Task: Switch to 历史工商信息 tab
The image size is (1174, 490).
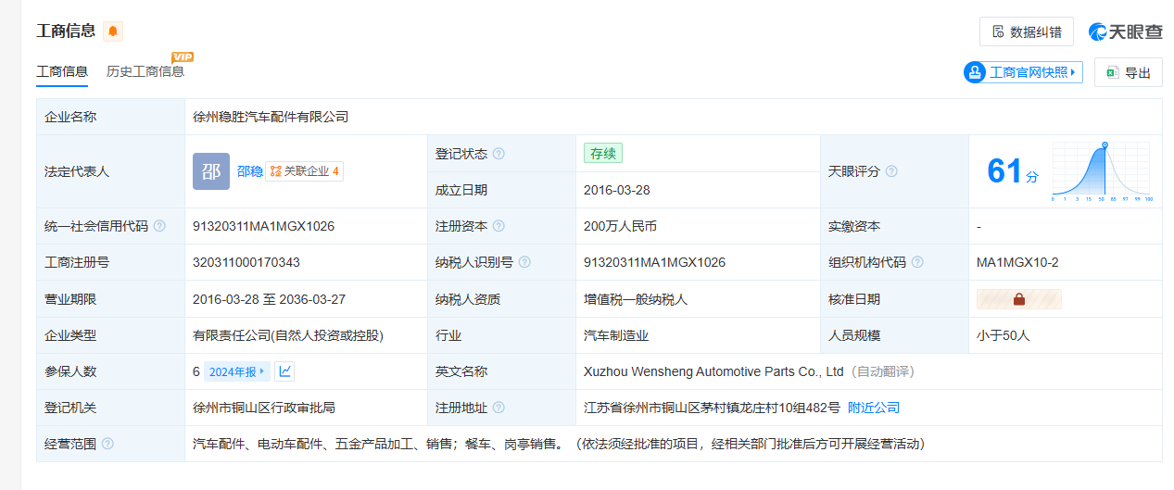Action: pyautogui.click(x=145, y=71)
